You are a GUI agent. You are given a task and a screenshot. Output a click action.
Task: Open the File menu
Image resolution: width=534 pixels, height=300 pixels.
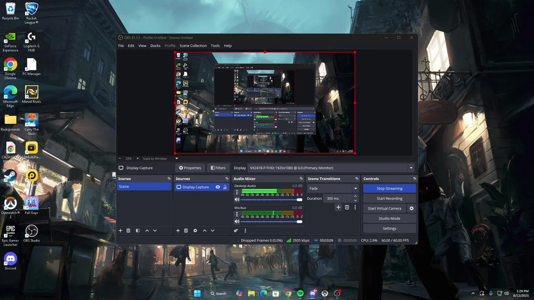(121, 46)
